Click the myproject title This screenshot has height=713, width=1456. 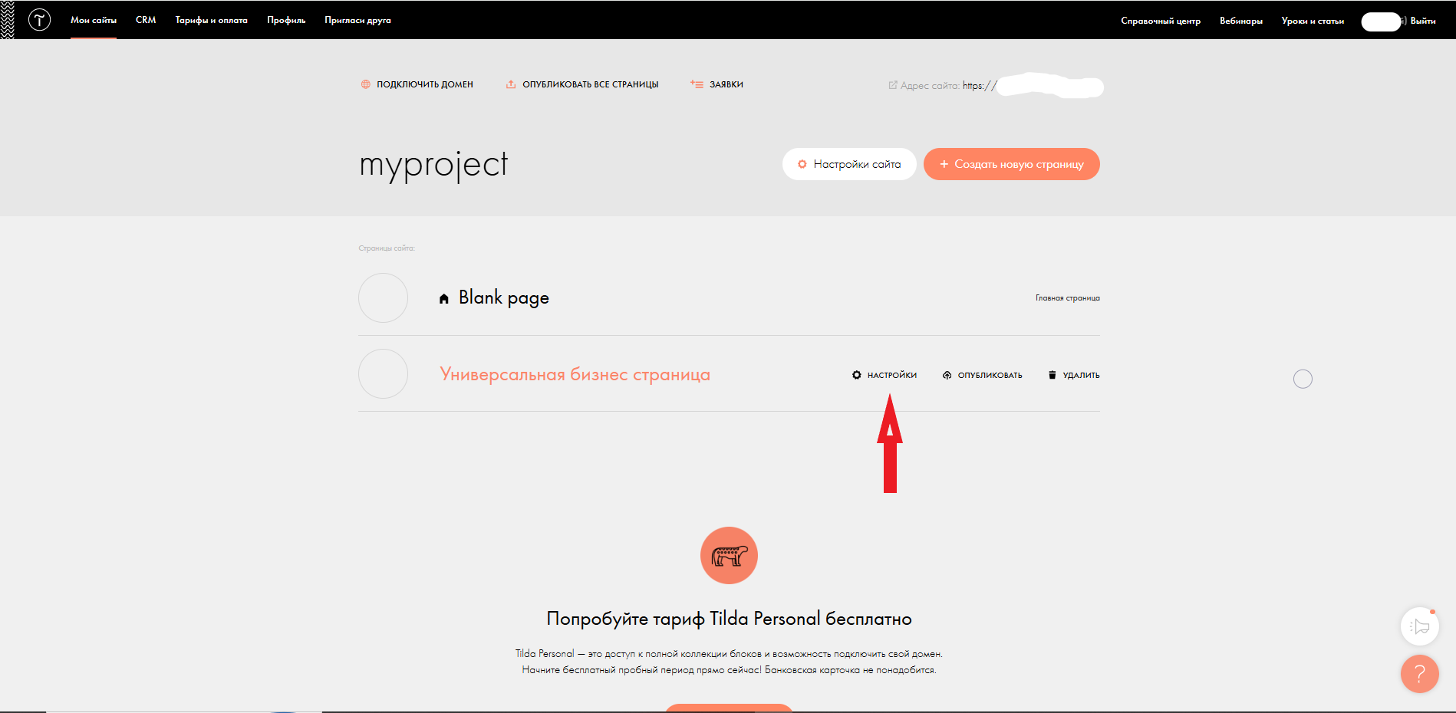(433, 165)
